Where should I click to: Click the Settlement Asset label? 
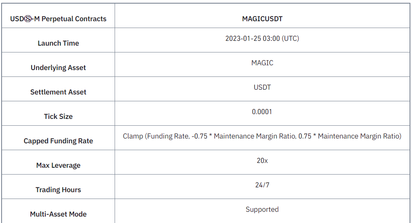pyautogui.click(x=58, y=92)
